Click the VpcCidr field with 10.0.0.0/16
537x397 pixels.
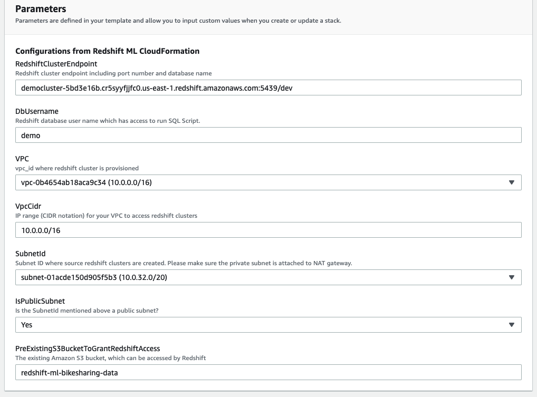point(268,230)
